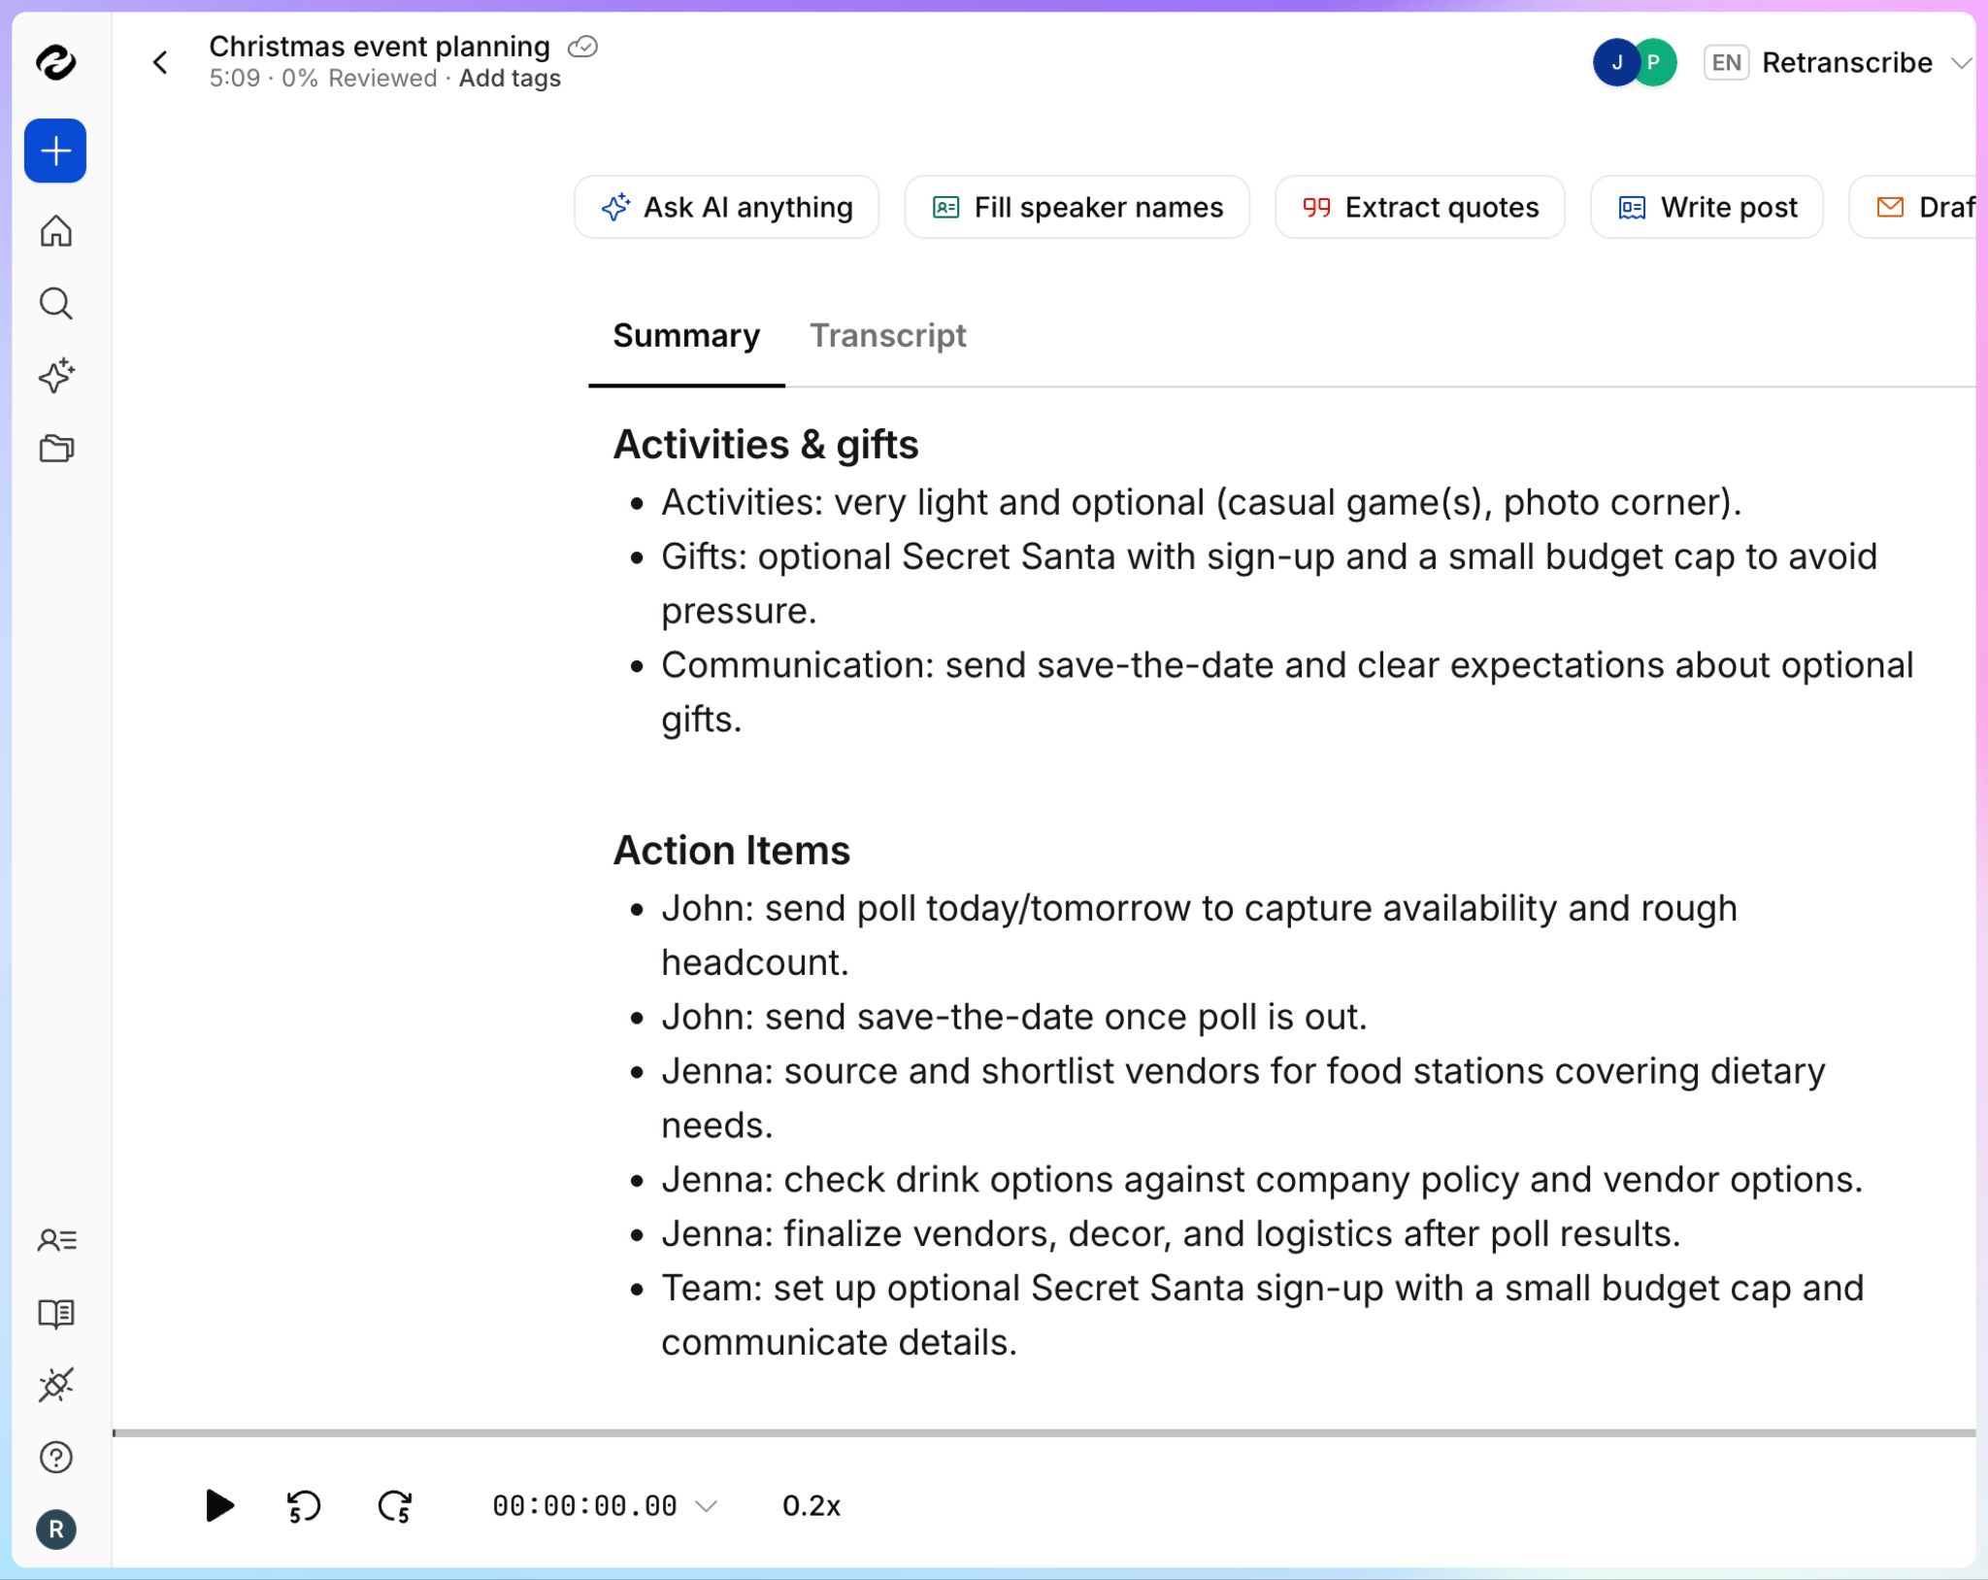This screenshot has height=1580, width=1988.
Task: Click the audio progress bar
Action: click(x=1044, y=1432)
